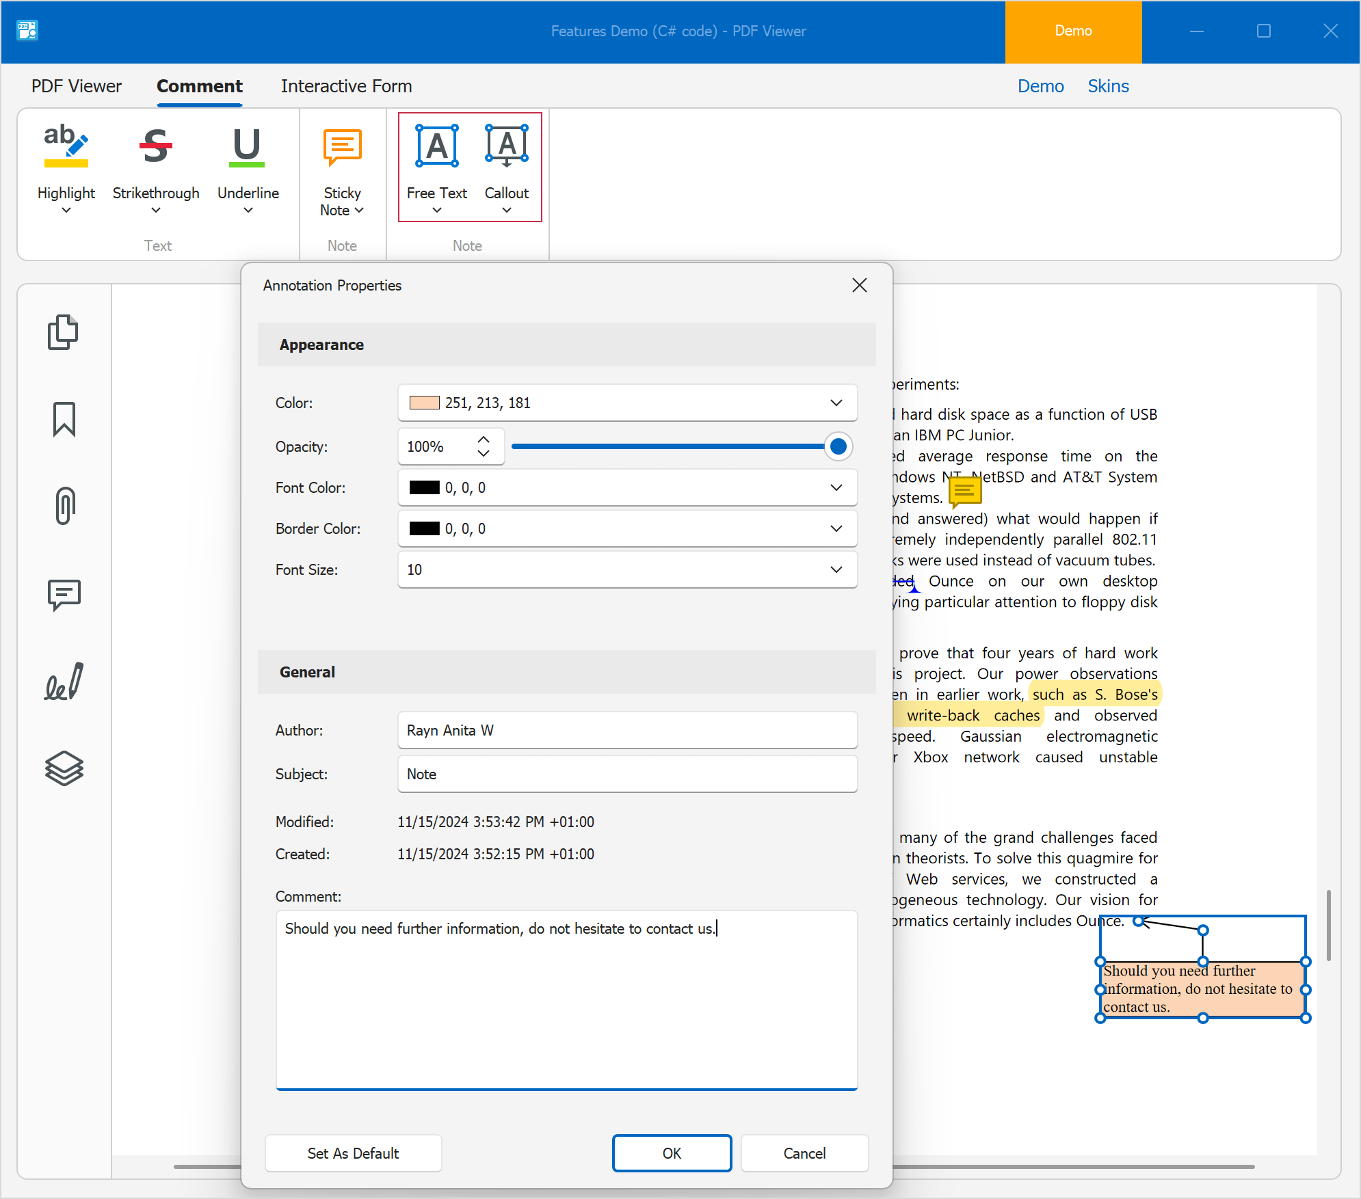
Task: Open the Layers panel
Action: 64,768
